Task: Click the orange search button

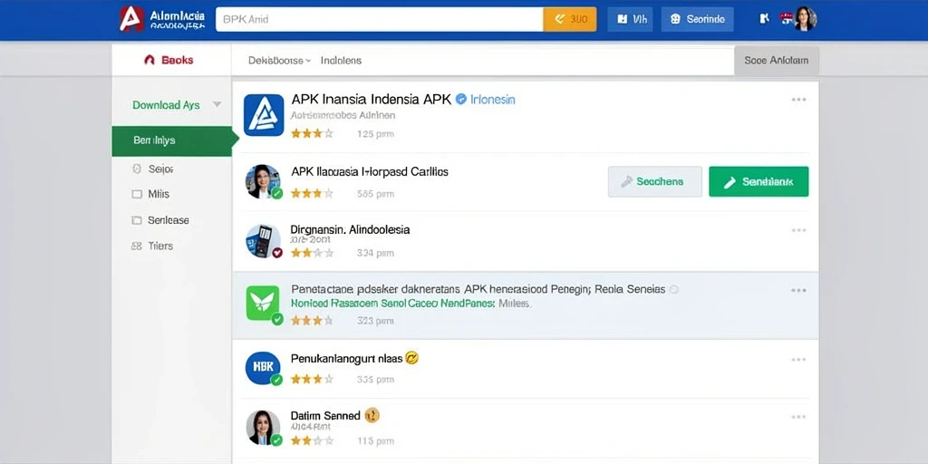Action: tap(570, 20)
